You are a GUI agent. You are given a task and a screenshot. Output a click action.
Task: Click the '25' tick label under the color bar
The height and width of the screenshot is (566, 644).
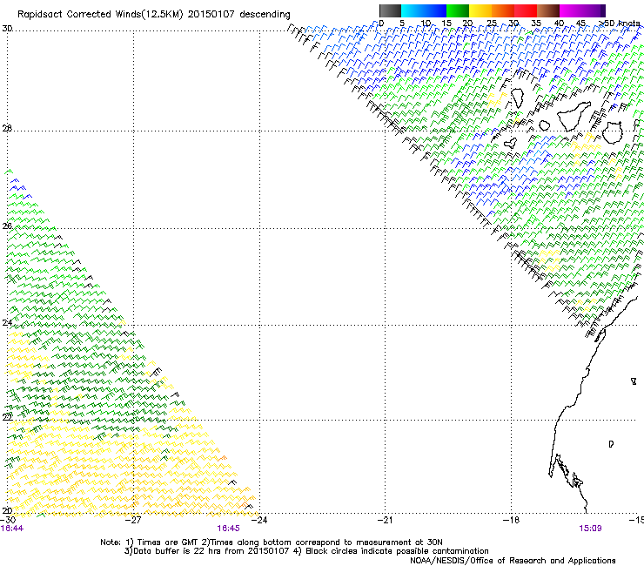coord(492,23)
